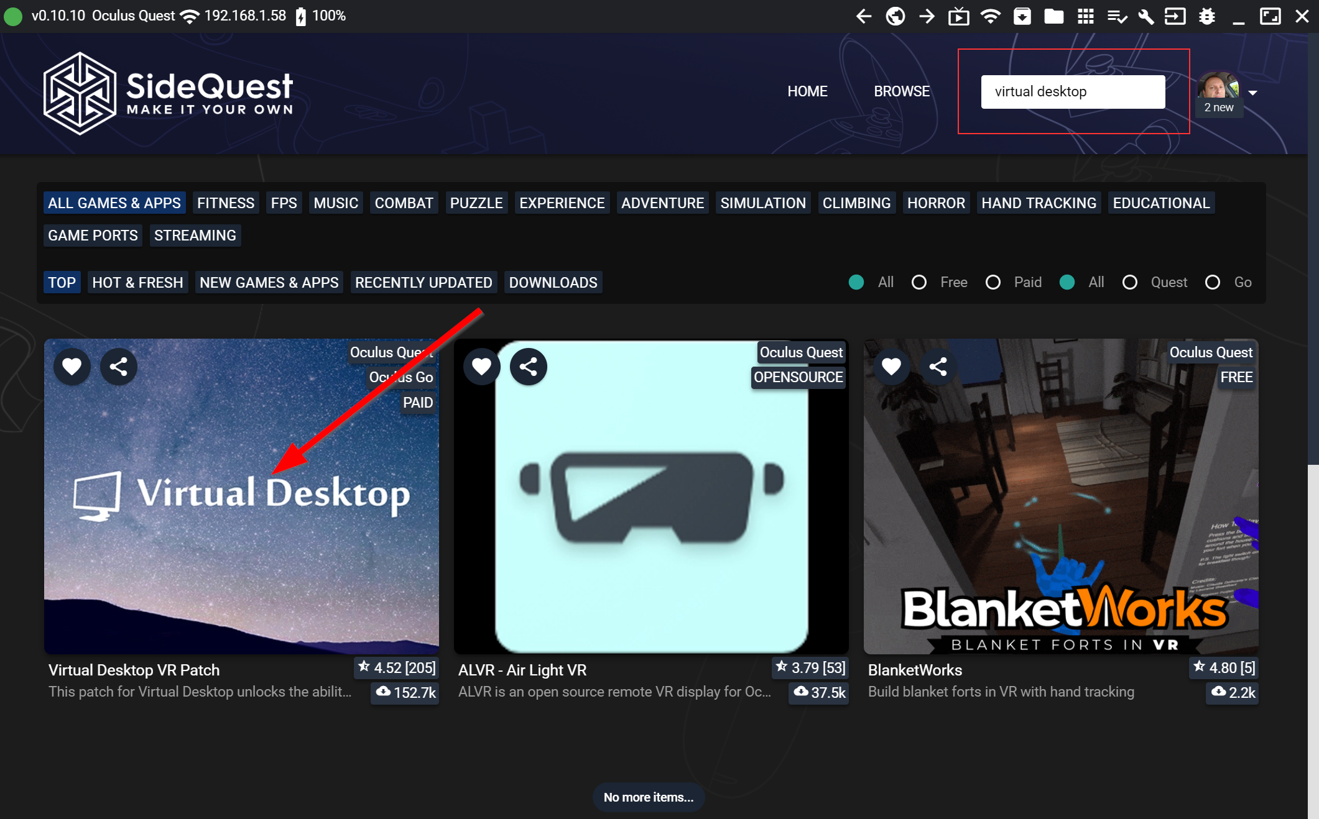Click the user profile avatar
The height and width of the screenshot is (819, 1319).
click(1218, 86)
